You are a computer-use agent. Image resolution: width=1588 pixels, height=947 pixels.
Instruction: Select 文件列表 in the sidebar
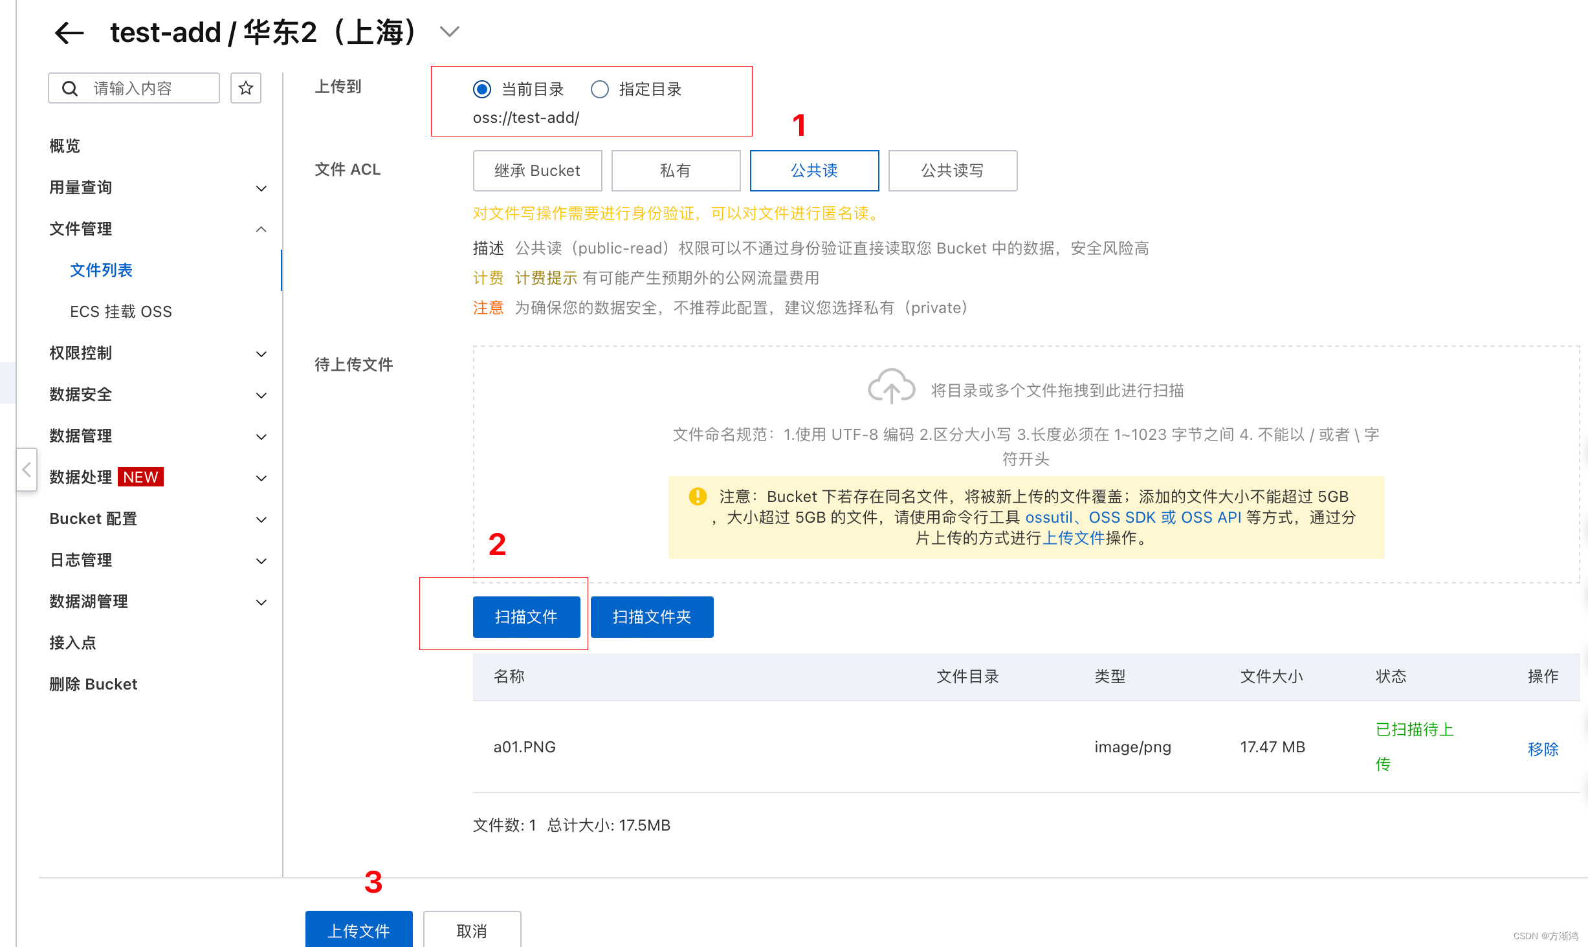[x=102, y=270]
